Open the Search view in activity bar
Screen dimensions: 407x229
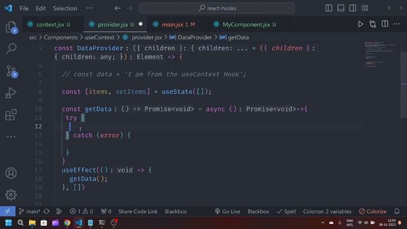11,48
